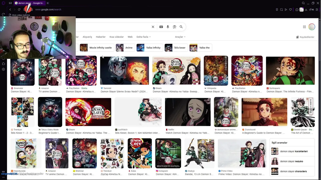Search by image with Lens icon
The width and height of the screenshot is (321, 180).
[175, 27]
